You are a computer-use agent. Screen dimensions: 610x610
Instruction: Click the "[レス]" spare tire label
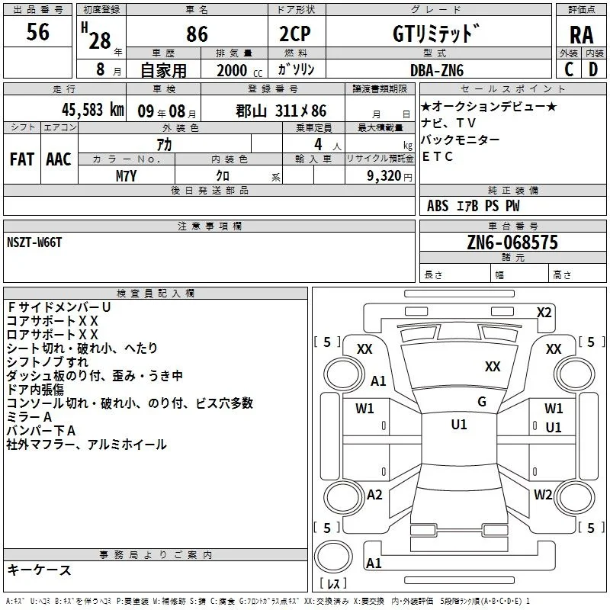(333, 583)
